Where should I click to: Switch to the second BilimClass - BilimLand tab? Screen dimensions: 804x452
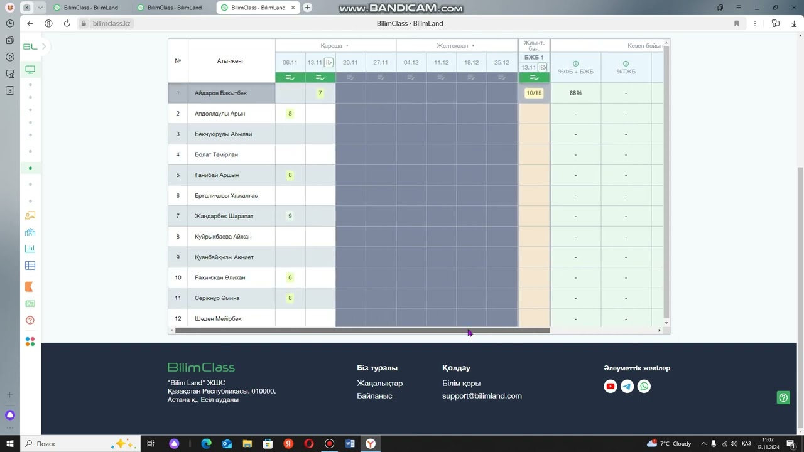coord(174,8)
